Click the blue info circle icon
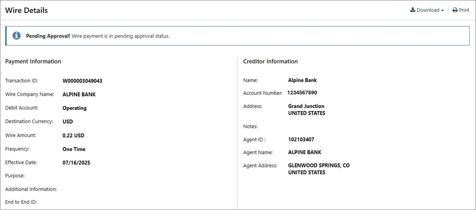 coord(16,36)
